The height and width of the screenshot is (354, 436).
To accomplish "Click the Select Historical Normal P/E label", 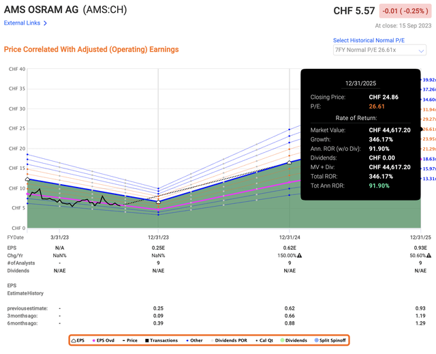I will (x=369, y=40).
